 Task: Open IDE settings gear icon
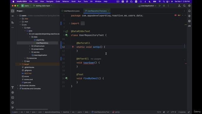189,6
